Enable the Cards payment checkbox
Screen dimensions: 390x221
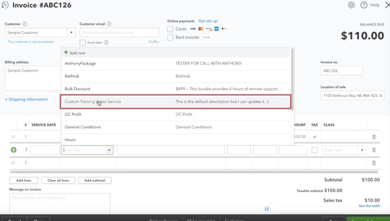click(170, 29)
